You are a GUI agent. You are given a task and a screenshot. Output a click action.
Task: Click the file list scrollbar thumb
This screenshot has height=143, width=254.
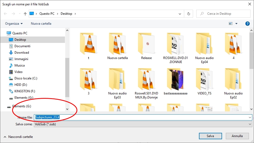(251, 51)
